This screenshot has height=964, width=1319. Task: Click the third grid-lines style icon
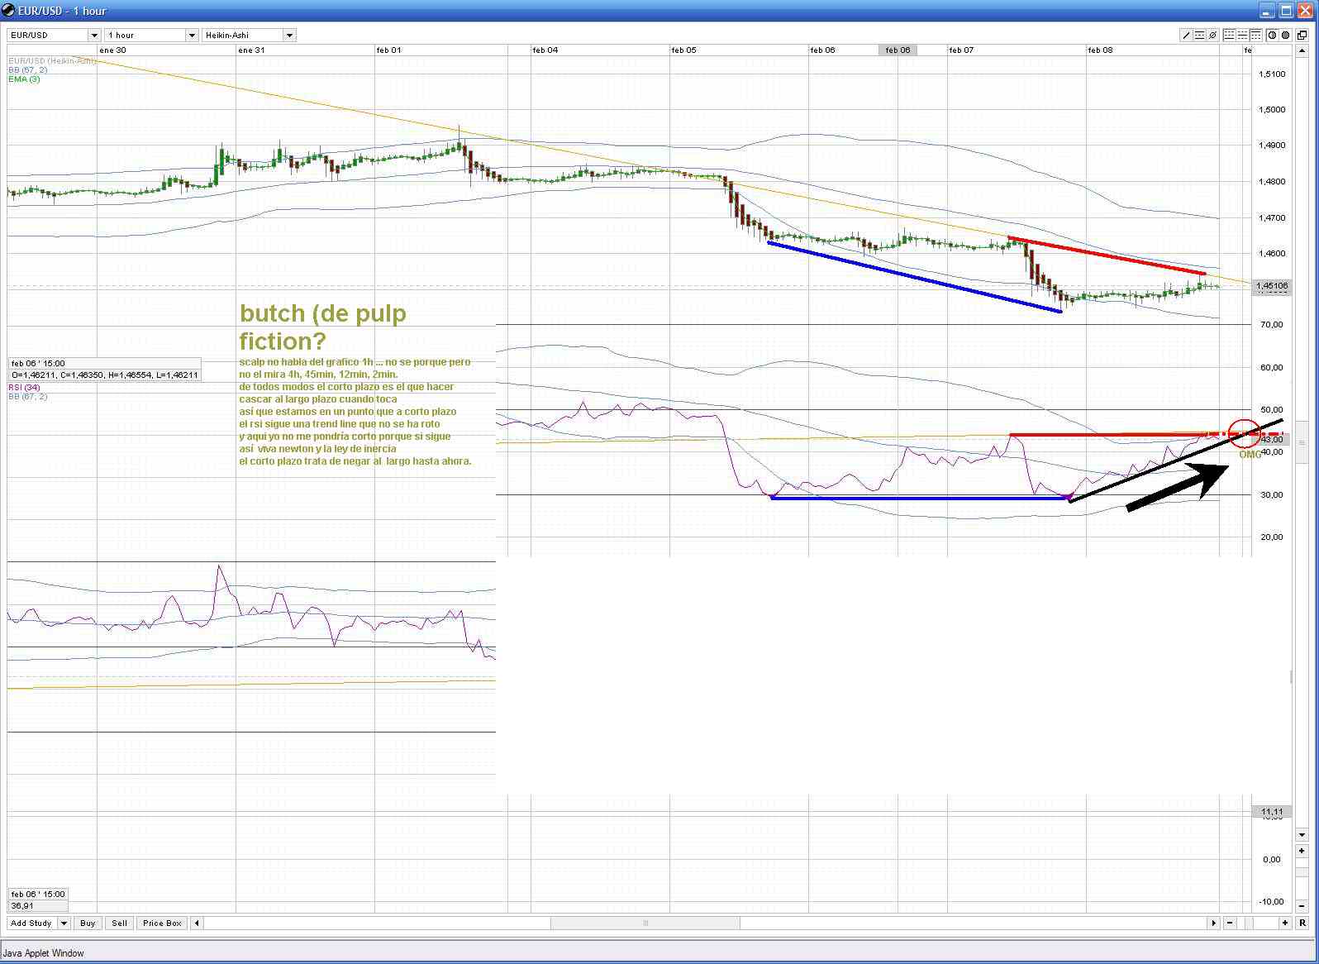(1255, 35)
